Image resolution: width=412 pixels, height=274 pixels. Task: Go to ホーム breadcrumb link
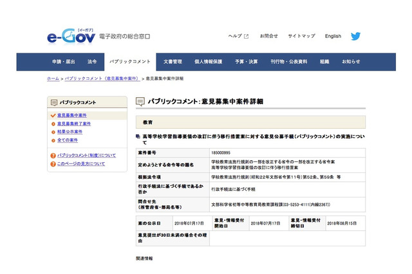53,78
